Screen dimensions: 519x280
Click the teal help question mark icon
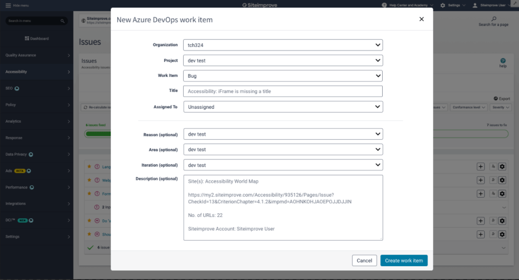click(x=503, y=61)
